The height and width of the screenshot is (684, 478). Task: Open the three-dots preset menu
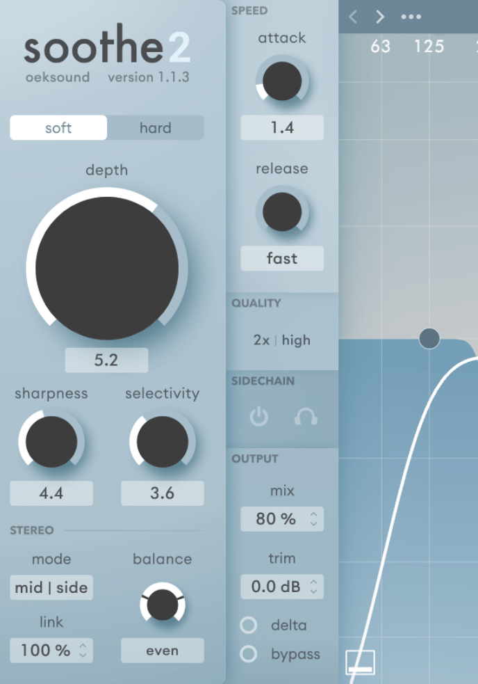[x=411, y=17]
